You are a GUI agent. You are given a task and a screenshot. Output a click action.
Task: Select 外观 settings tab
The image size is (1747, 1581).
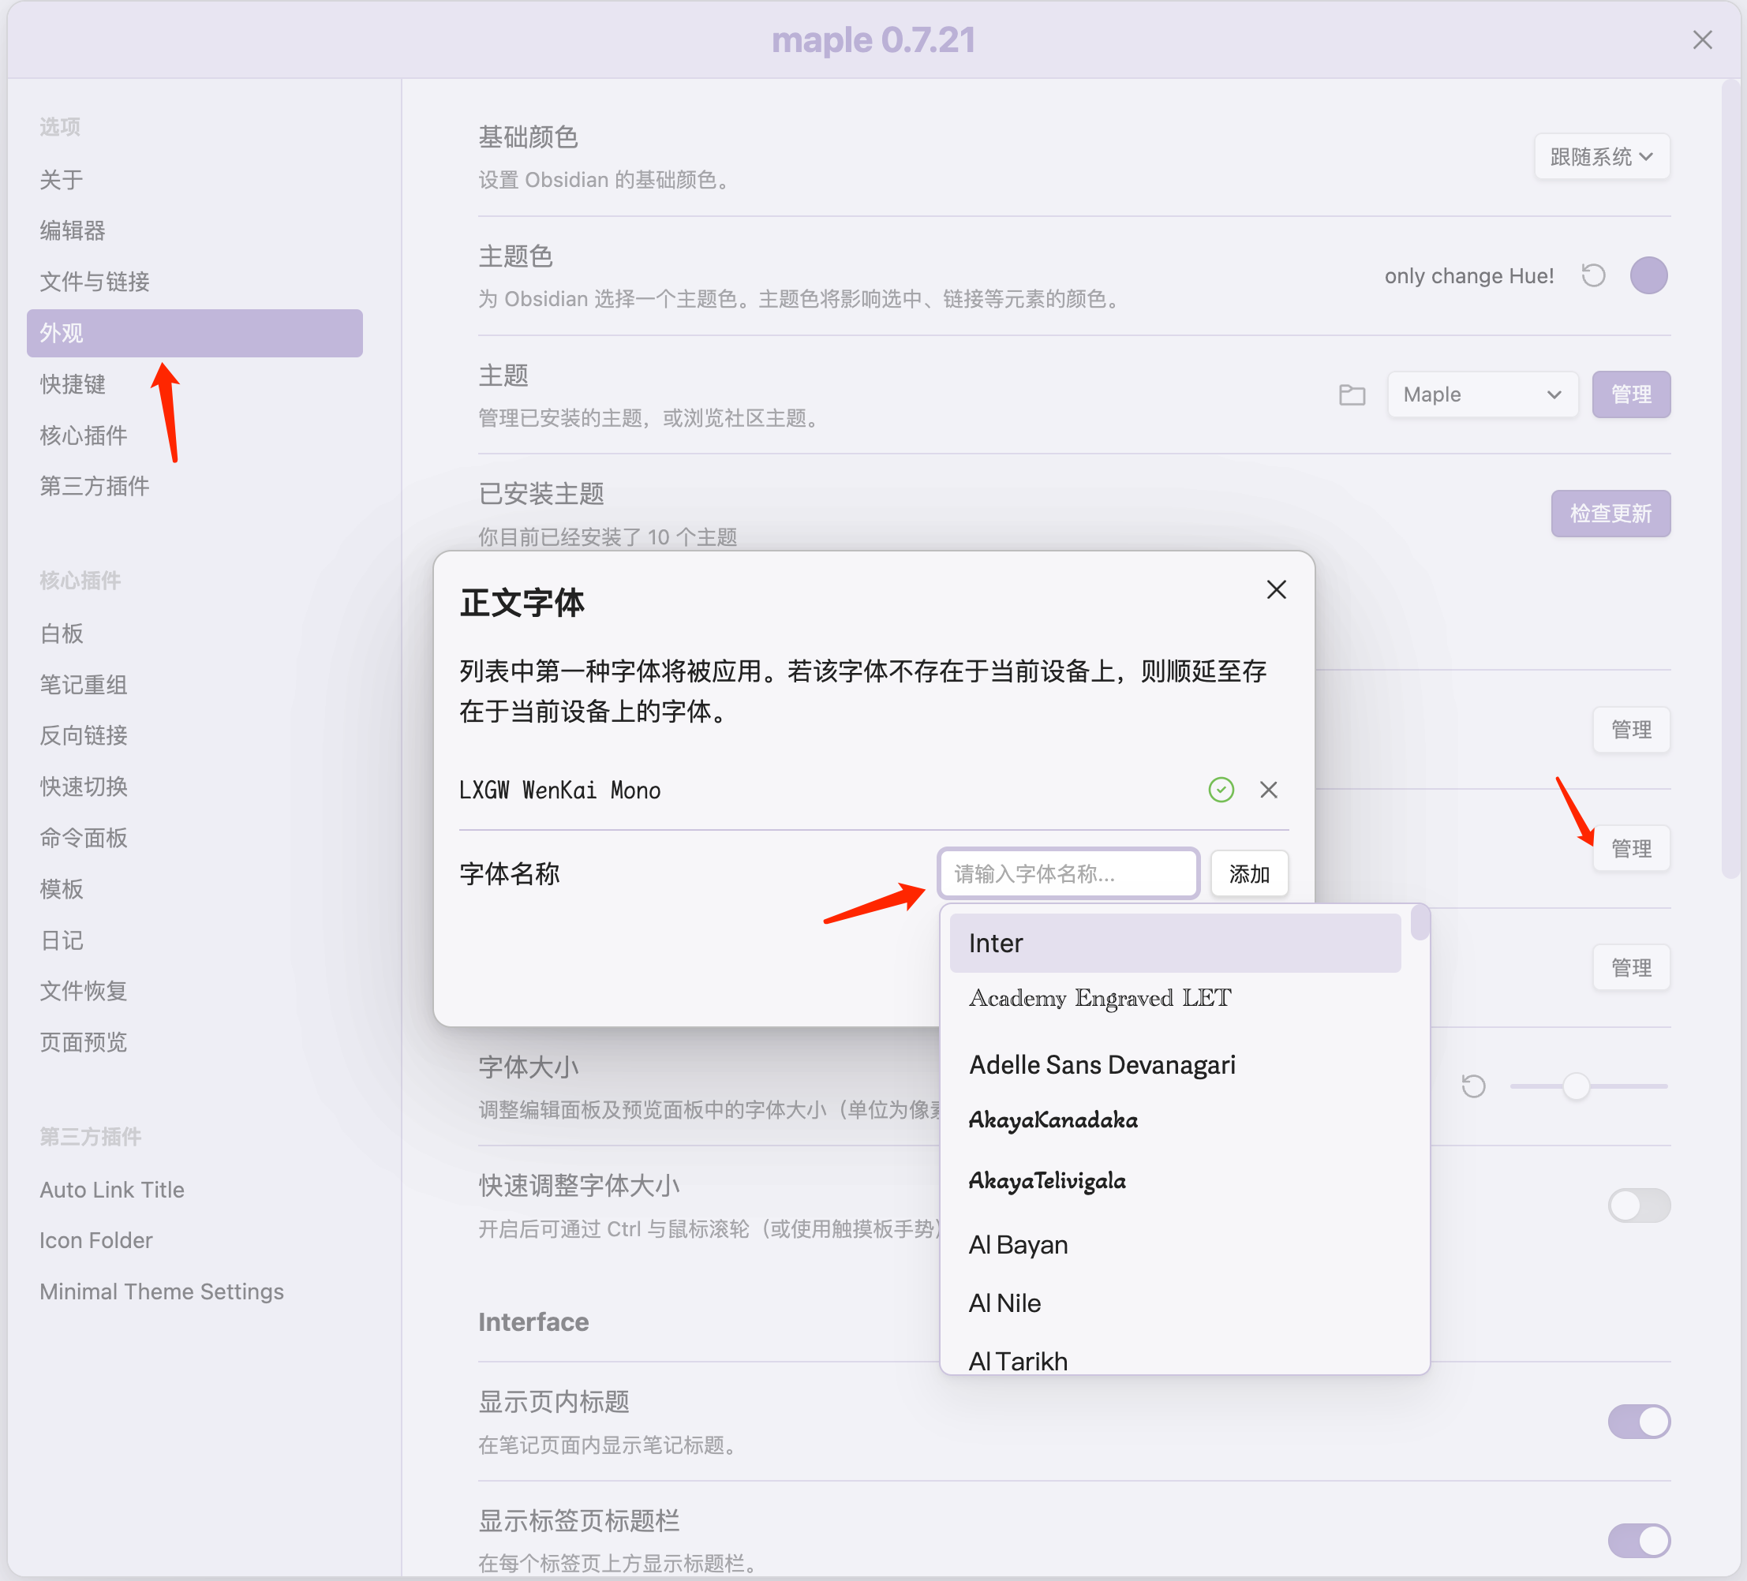click(195, 333)
